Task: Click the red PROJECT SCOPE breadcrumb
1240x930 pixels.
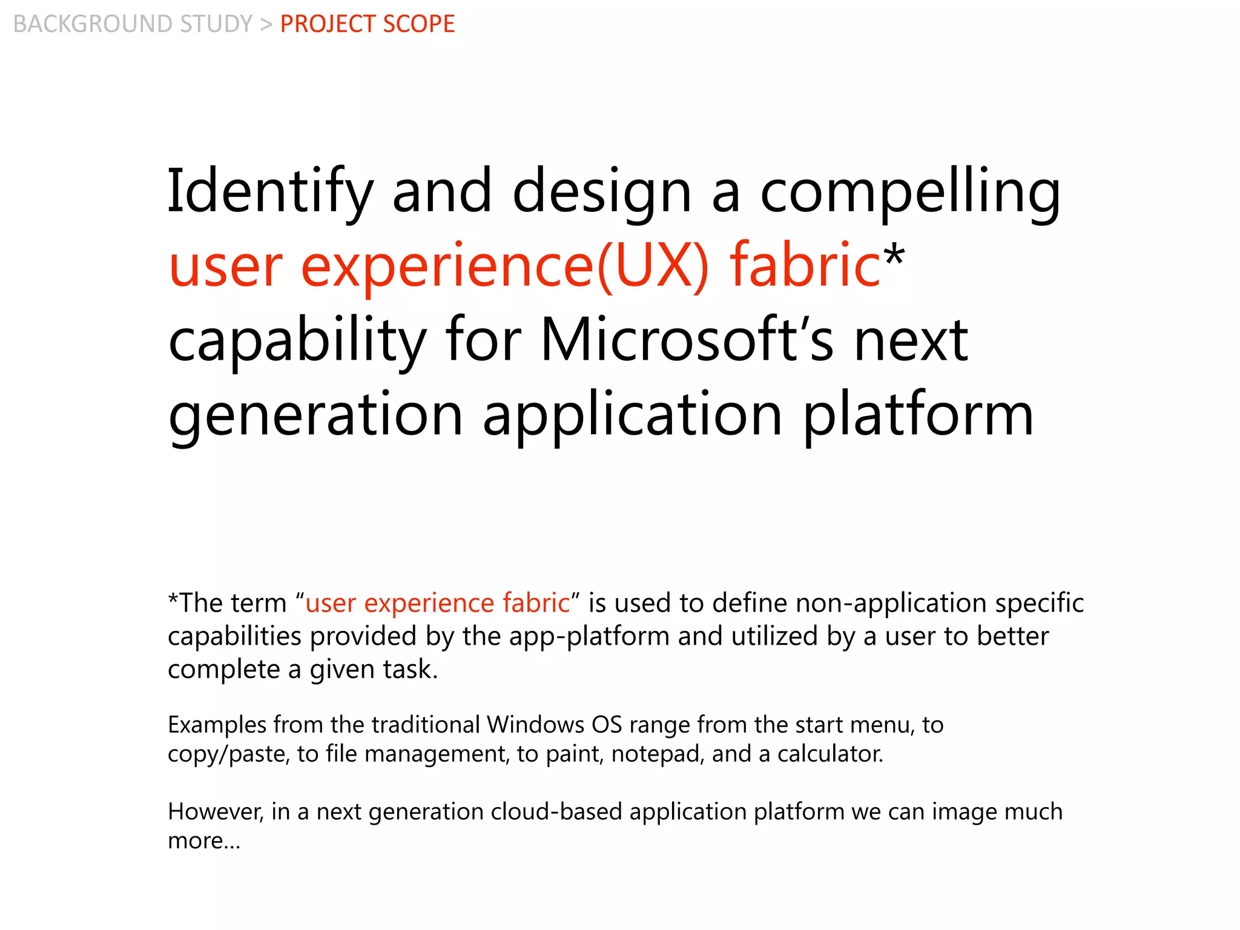Action: [367, 24]
